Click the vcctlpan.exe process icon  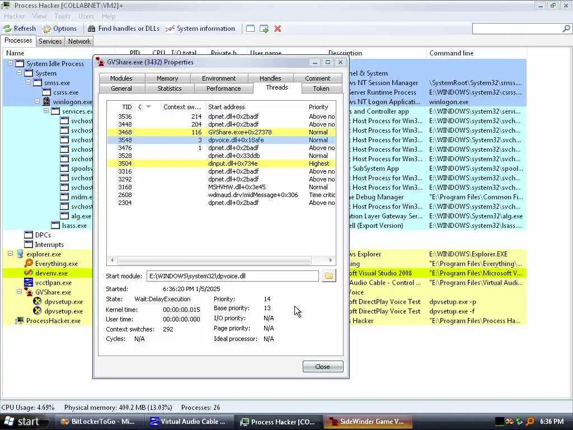pos(29,282)
